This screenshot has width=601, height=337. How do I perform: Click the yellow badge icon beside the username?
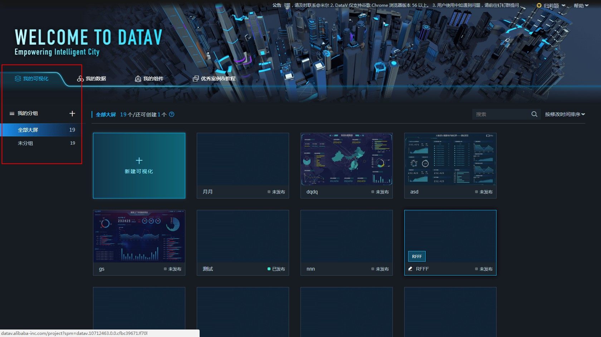pyautogui.click(x=539, y=5)
